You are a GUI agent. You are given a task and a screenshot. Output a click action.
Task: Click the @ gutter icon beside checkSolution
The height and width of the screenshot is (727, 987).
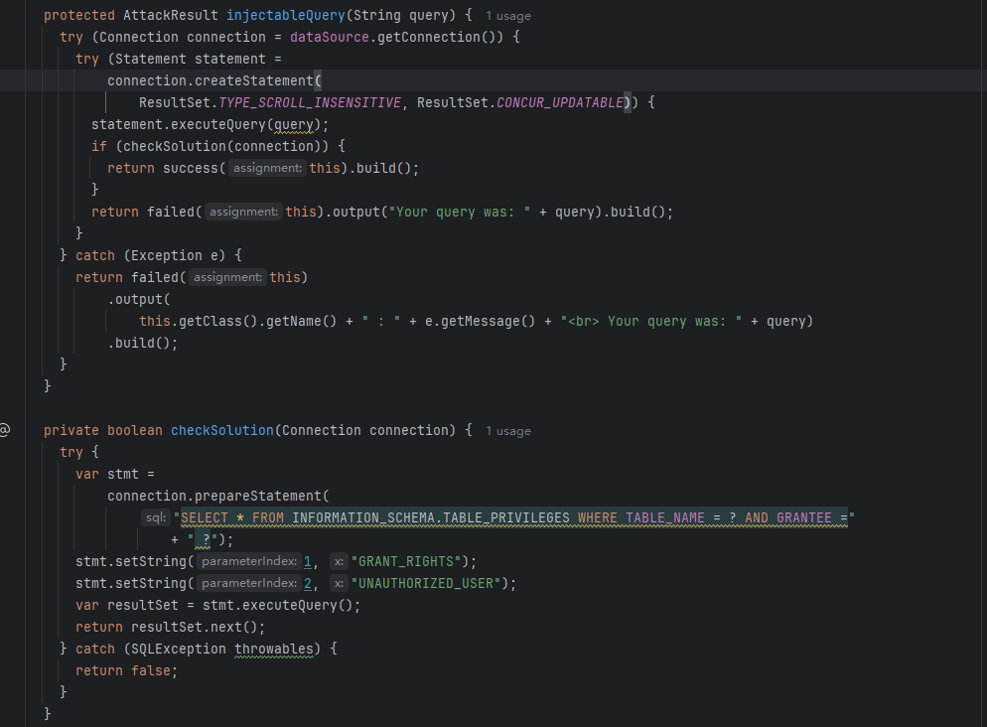click(x=4, y=430)
